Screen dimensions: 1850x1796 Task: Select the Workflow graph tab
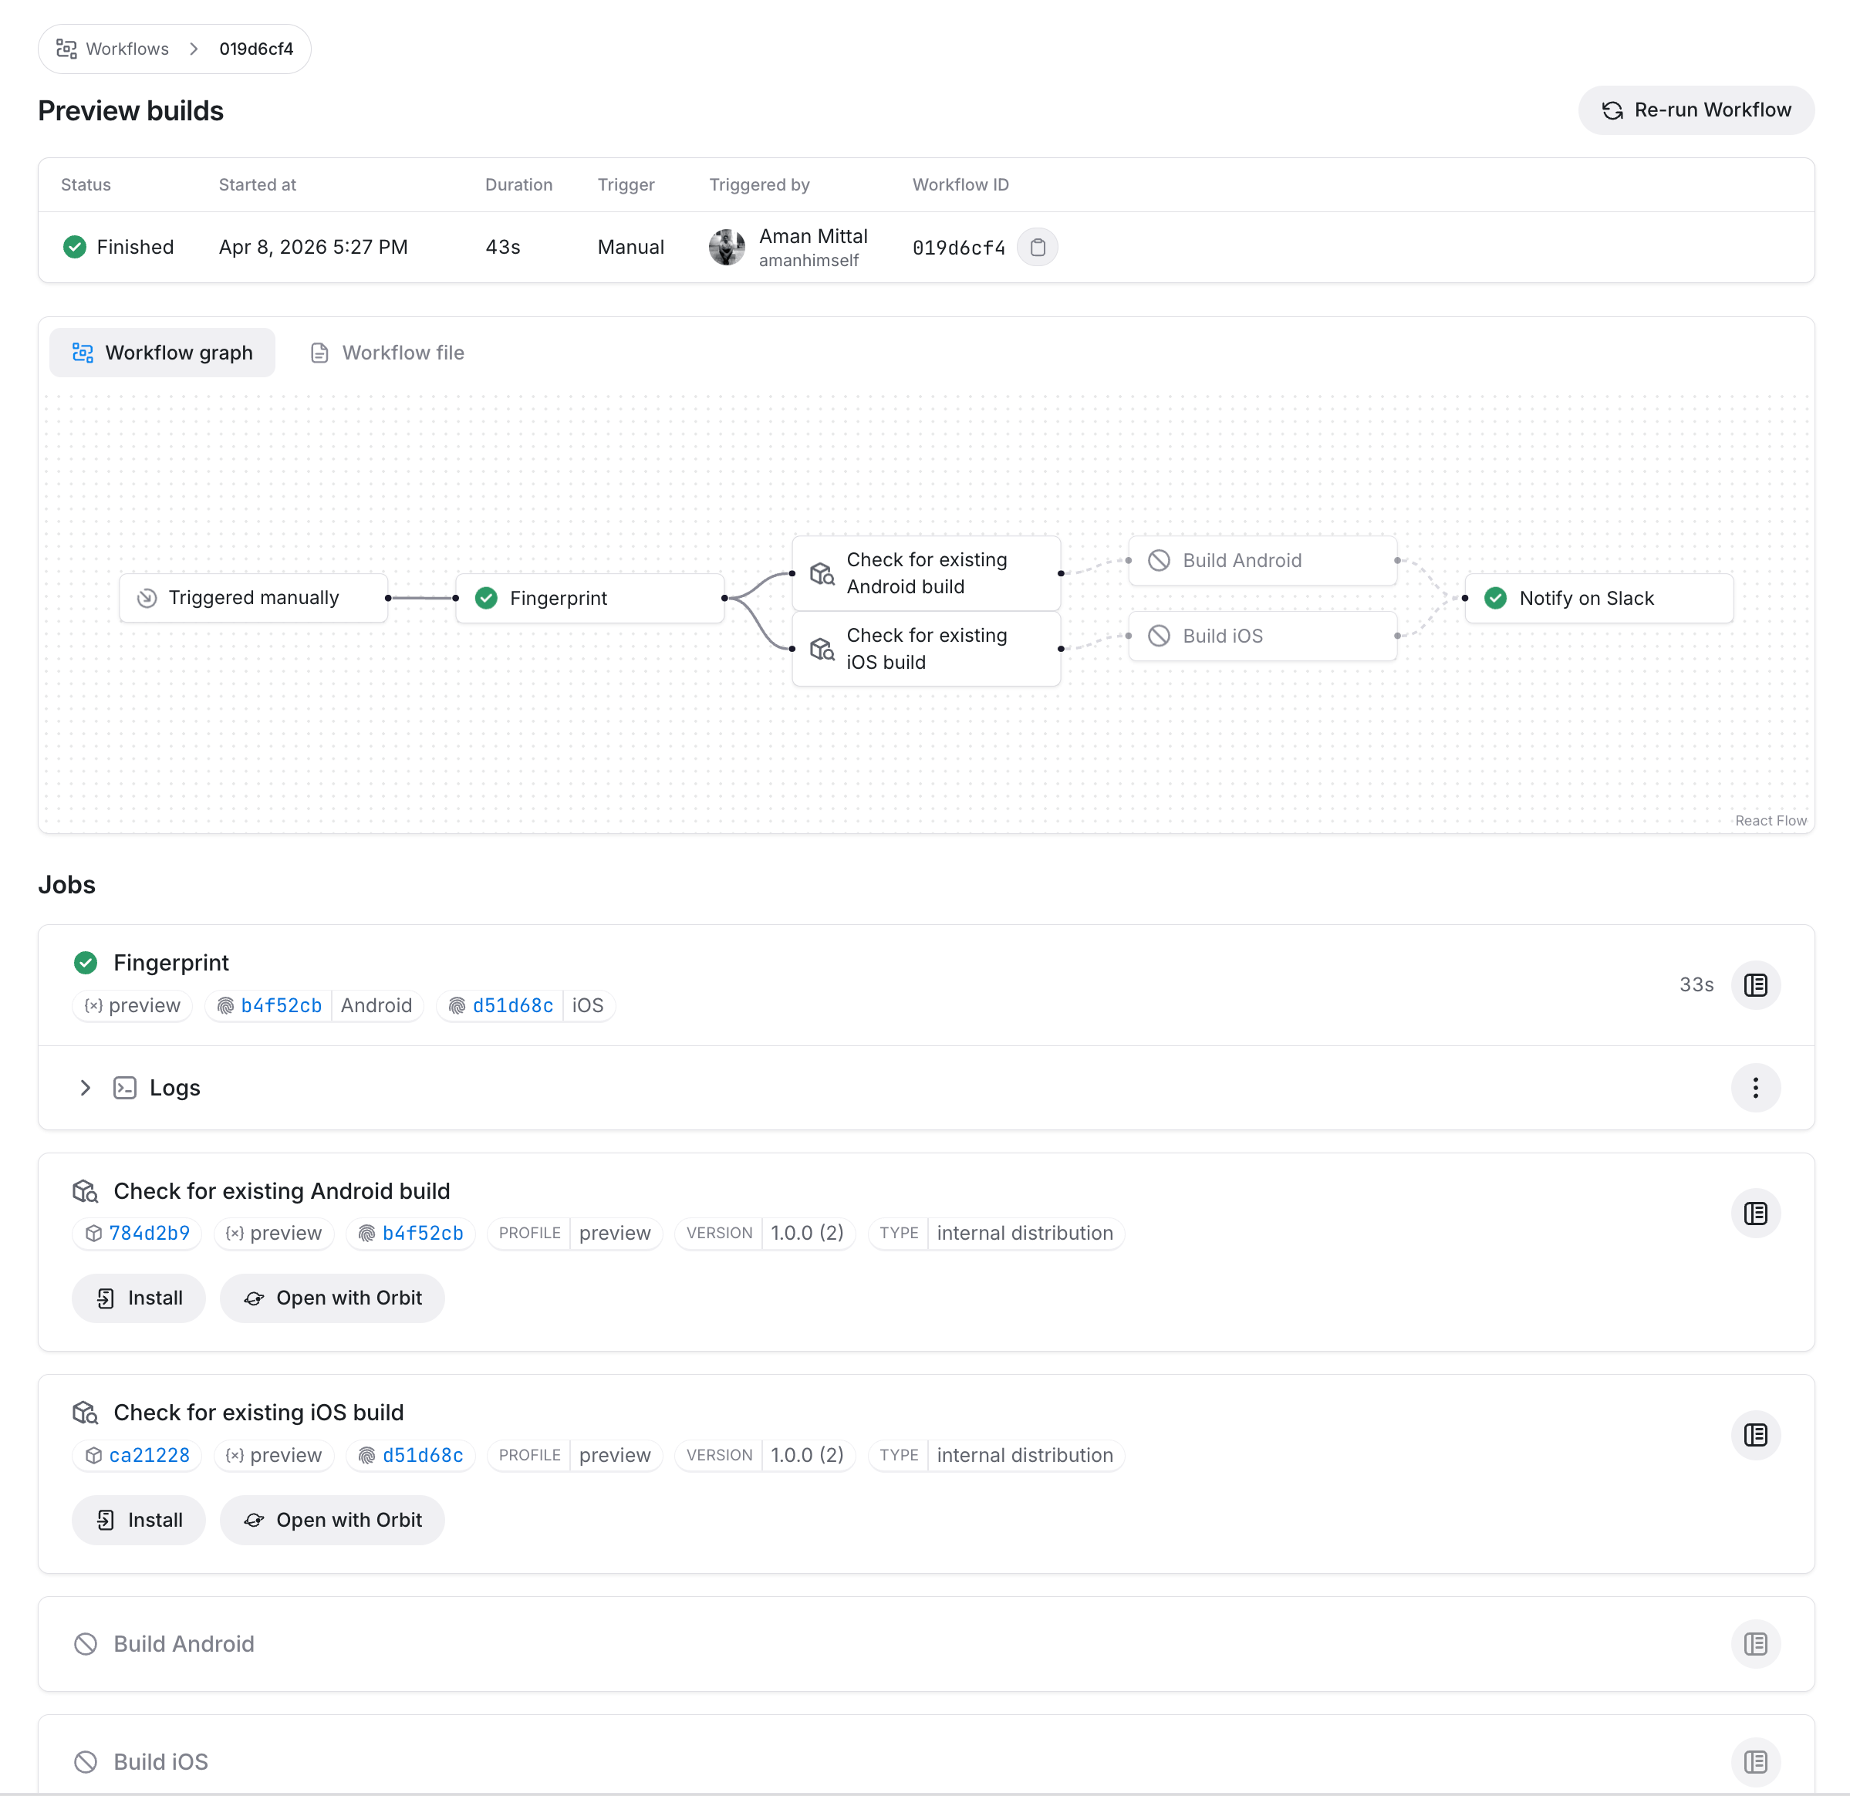(x=162, y=353)
